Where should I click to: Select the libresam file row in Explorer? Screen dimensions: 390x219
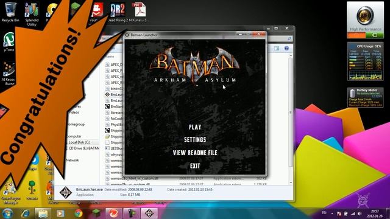click(114, 113)
